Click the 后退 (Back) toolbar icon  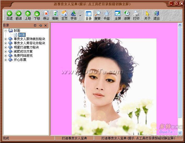(x=9, y=15)
